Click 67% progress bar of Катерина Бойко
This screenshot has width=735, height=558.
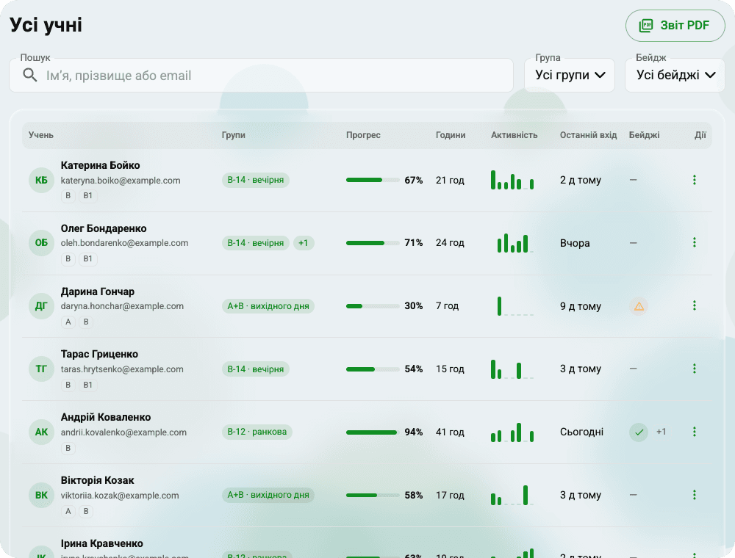[373, 180]
